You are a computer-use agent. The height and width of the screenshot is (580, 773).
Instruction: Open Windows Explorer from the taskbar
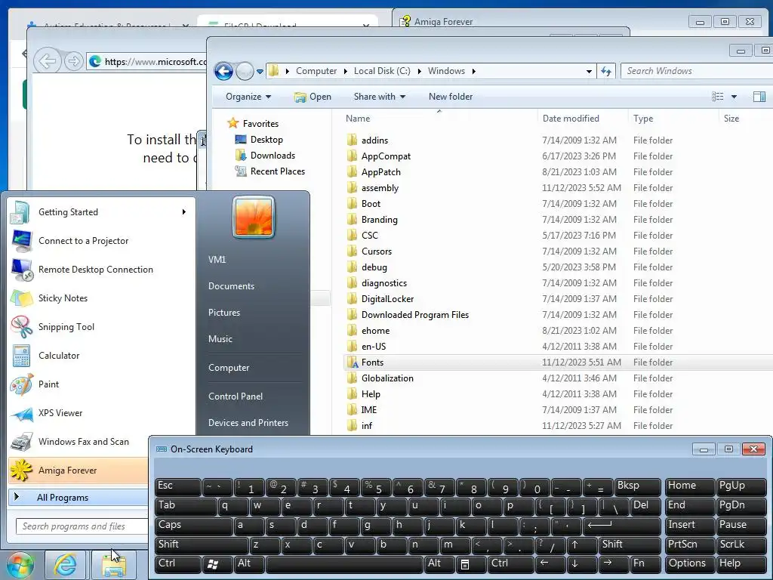[115, 565]
